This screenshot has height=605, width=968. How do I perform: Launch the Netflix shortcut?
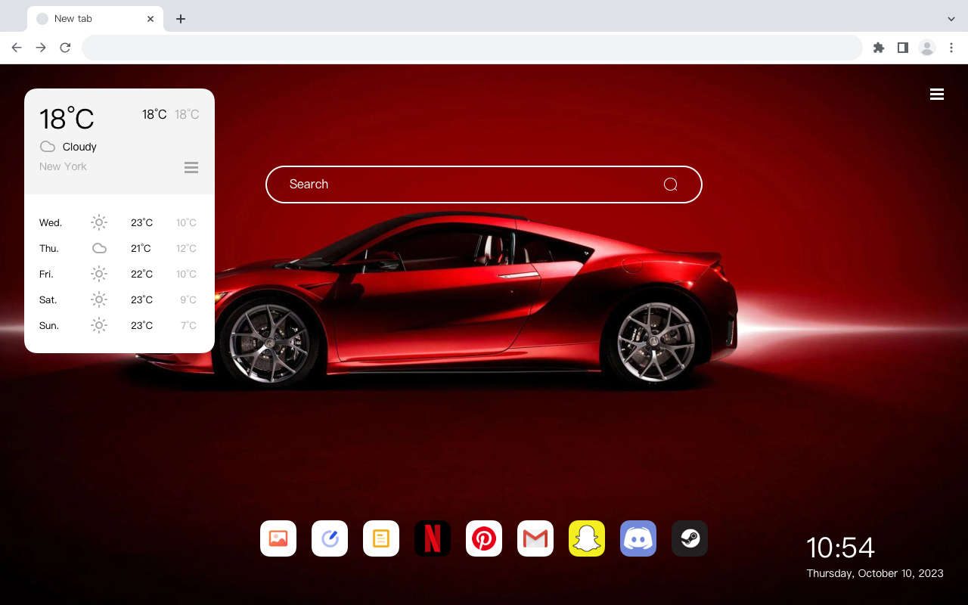point(433,538)
